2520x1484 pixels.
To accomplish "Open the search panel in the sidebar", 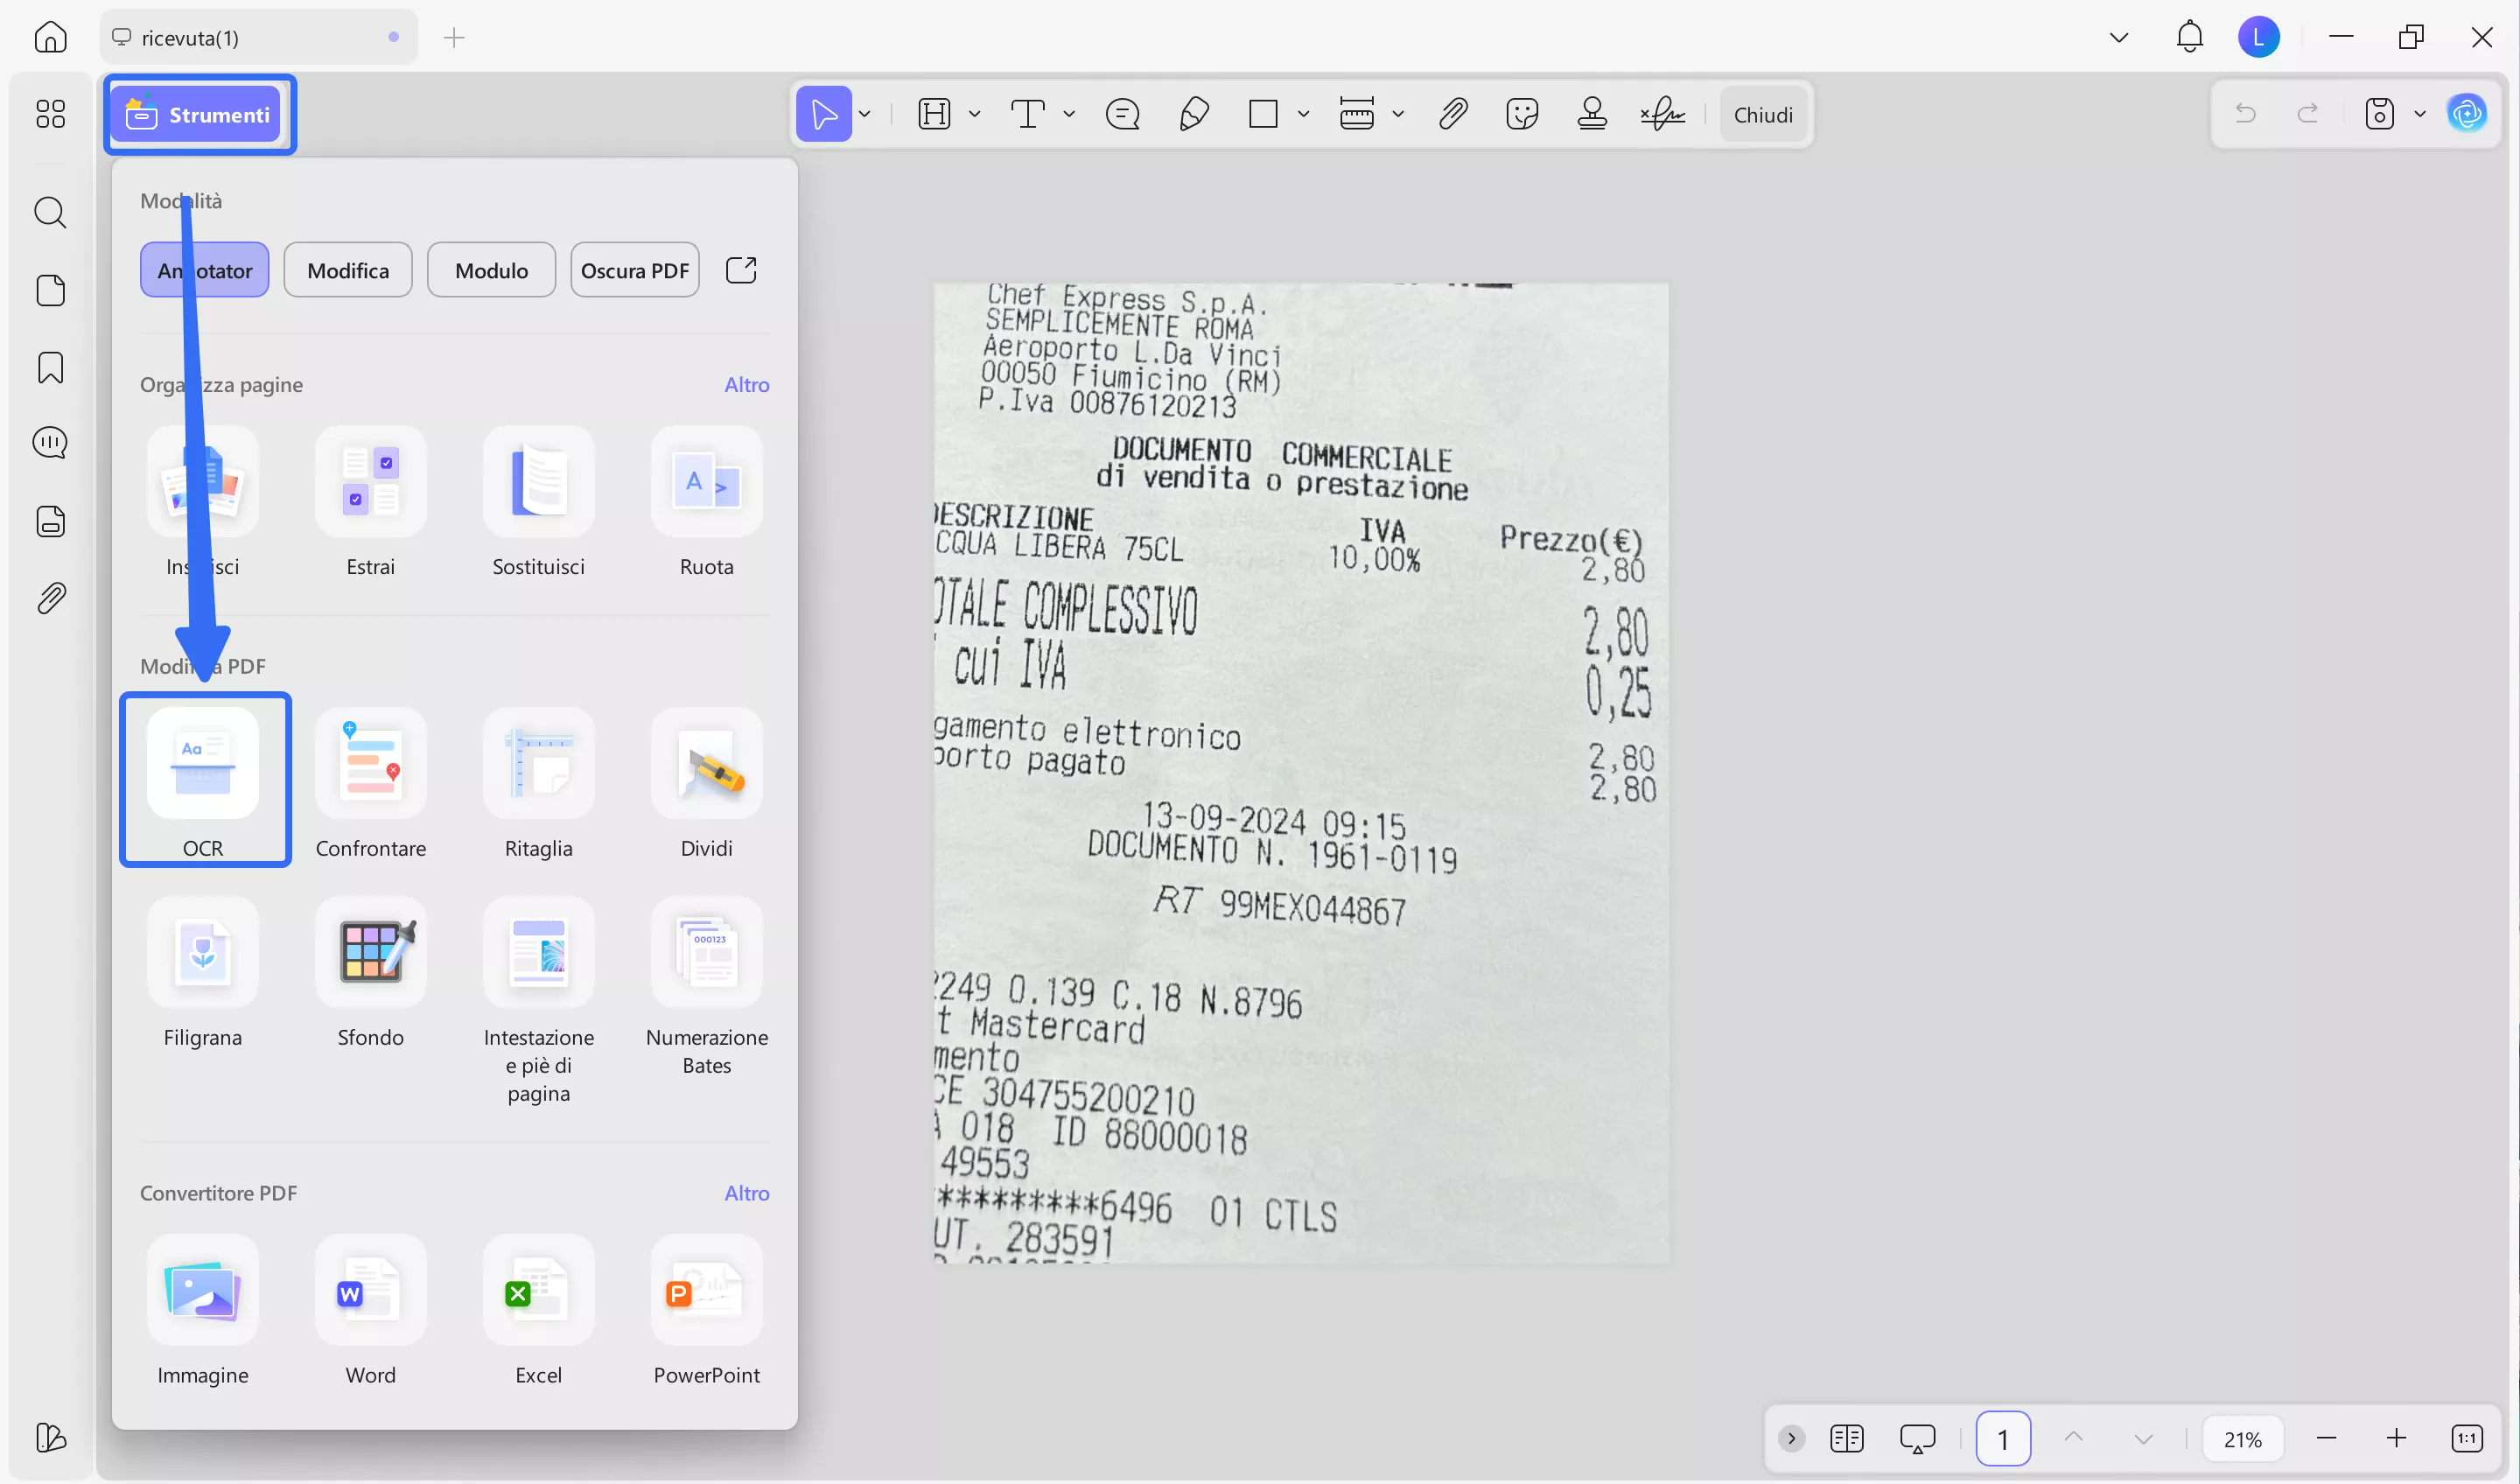I will pyautogui.click(x=50, y=212).
